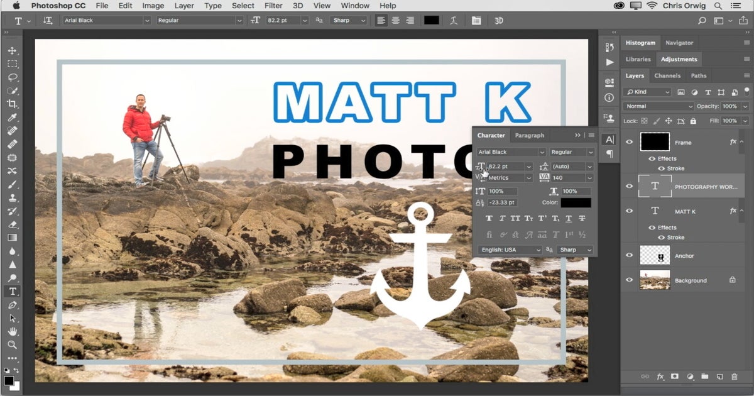Hide the MATT K text layer
This screenshot has height=396, width=754.
click(x=630, y=211)
